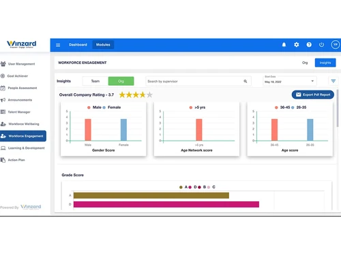
Task: Toggle grade C legend in Grade Score
Action: (211, 187)
